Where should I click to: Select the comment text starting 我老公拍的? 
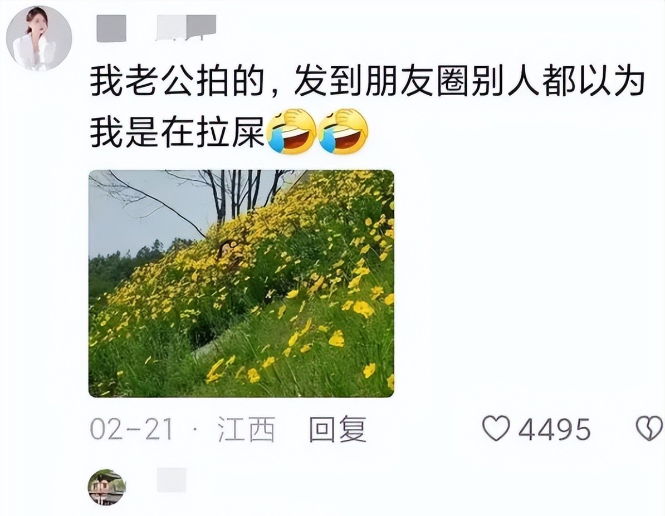click(x=367, y=81)
